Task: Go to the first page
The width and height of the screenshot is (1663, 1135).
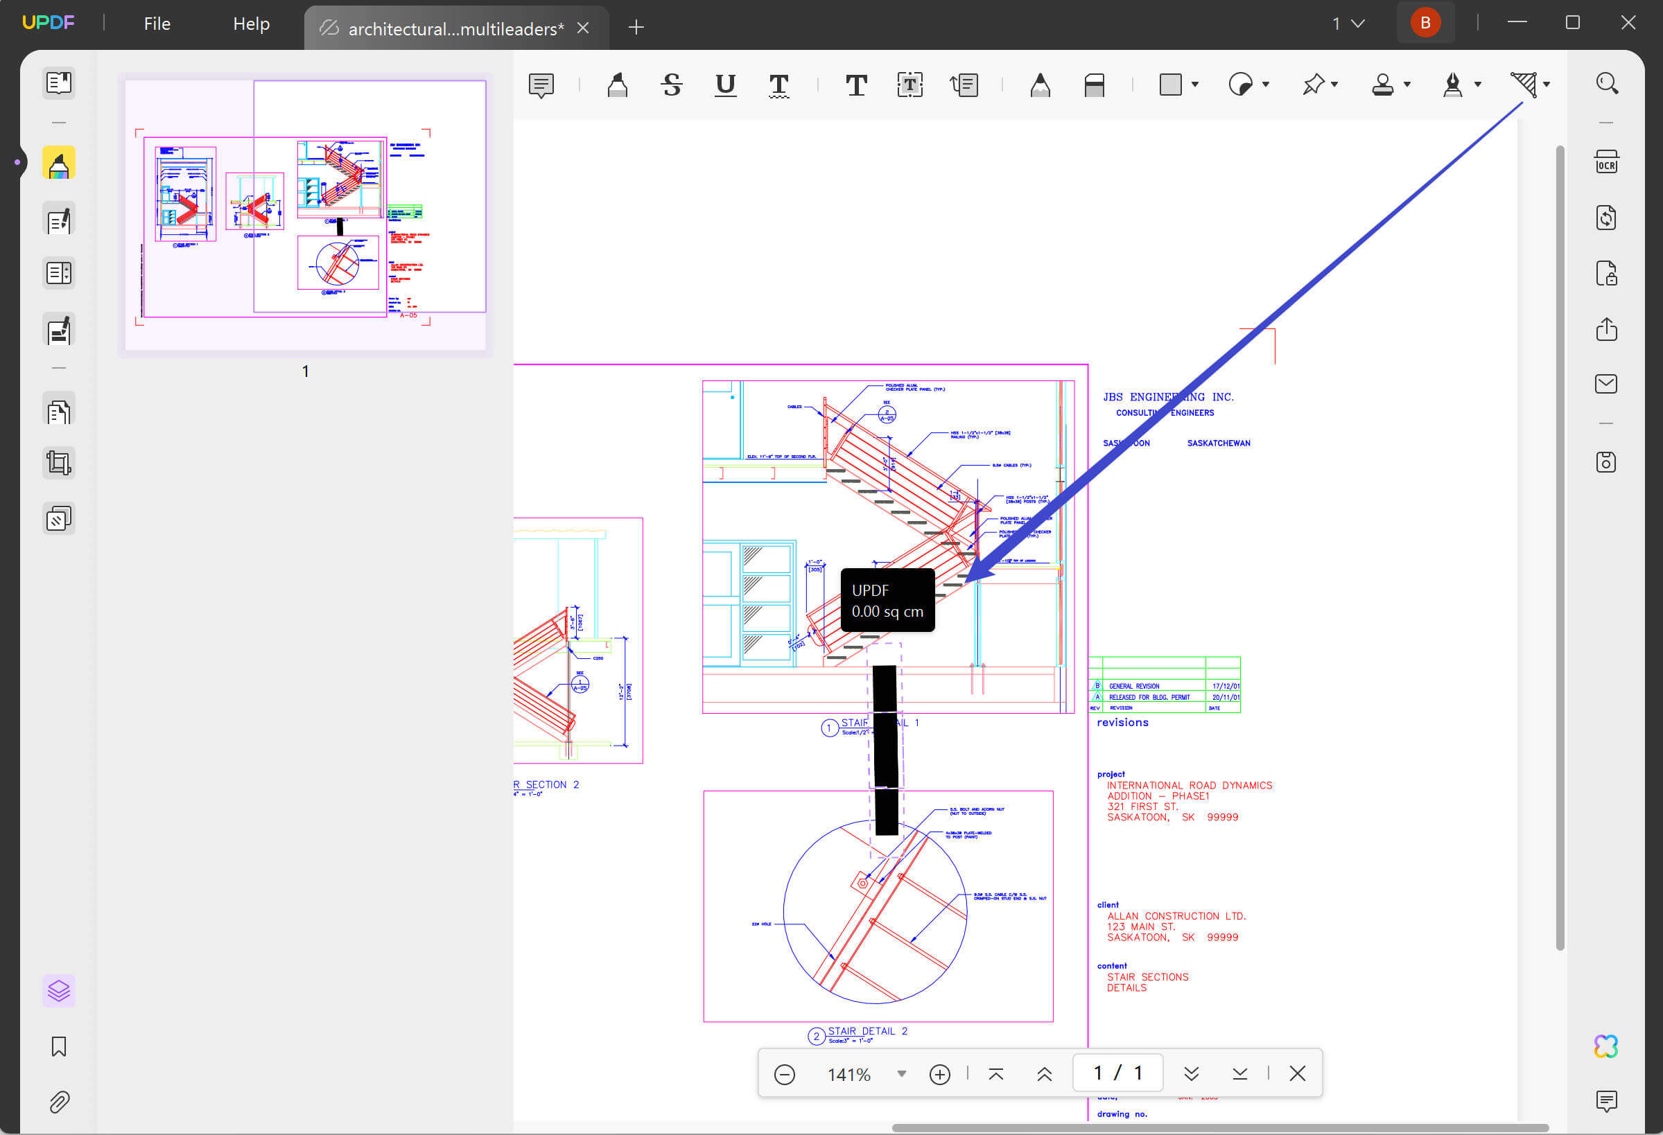Action: click(x=996, y=1074)
